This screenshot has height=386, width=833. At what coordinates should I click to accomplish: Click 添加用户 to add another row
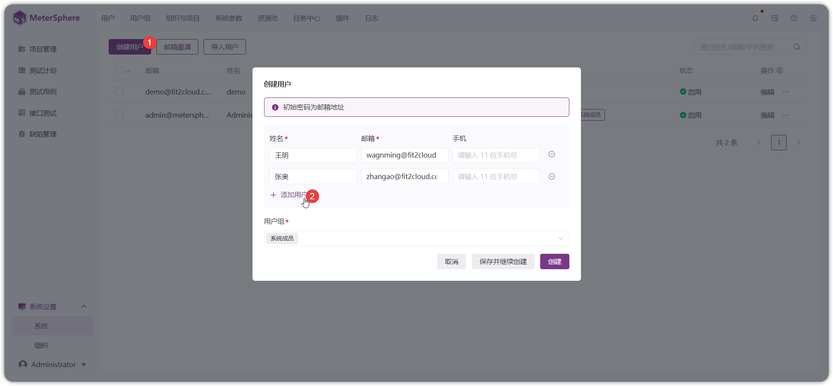[289, 195]
